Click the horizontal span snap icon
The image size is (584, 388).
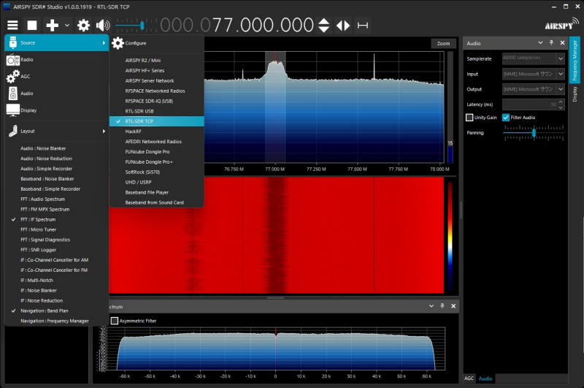362,26
